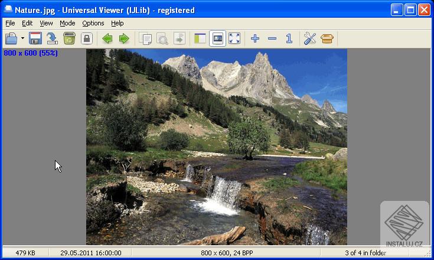
Task: Open the Options menu
Action: [x=93, y=23]
